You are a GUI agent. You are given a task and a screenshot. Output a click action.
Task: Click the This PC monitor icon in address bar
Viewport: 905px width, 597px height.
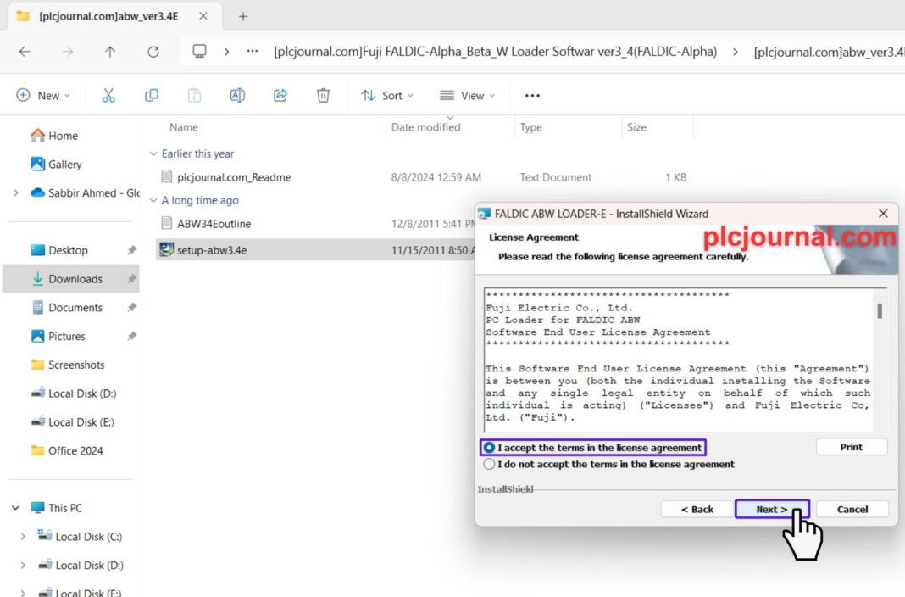click(x=199, y=52)
